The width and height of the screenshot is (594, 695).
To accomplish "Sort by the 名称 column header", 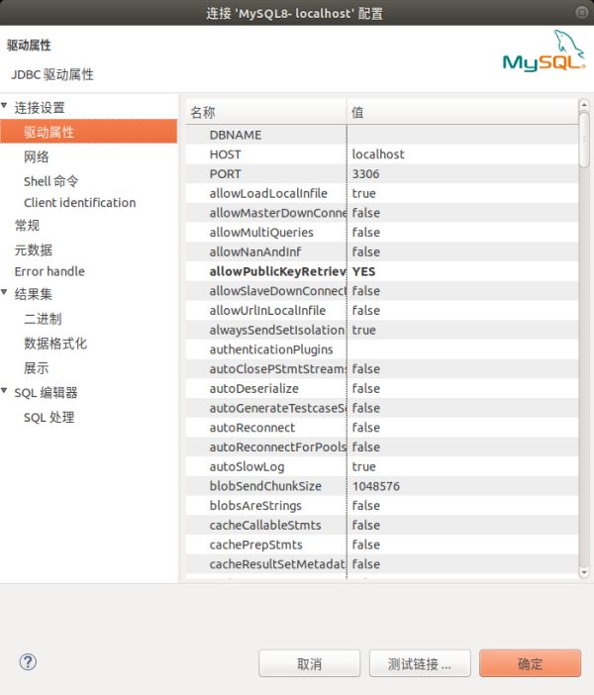I will (266, 112).
